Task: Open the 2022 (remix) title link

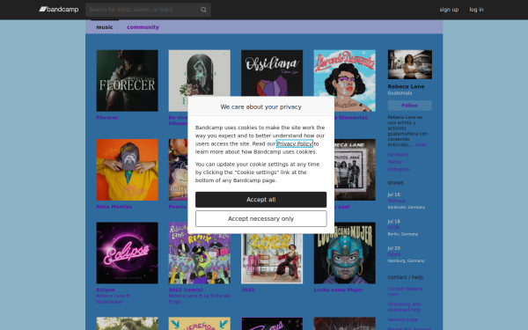Action: pyautogui.click(x=186, y=290)
